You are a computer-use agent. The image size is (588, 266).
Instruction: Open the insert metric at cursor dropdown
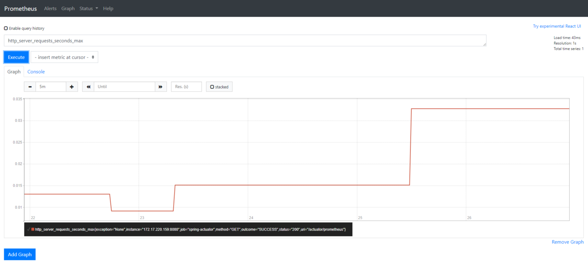[x=64, y=57]
